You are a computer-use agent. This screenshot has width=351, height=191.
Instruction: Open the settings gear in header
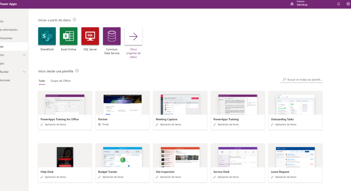(x=348, y=4)
